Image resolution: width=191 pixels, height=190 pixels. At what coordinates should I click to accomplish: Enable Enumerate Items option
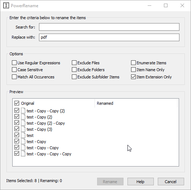tap(133, 63)
